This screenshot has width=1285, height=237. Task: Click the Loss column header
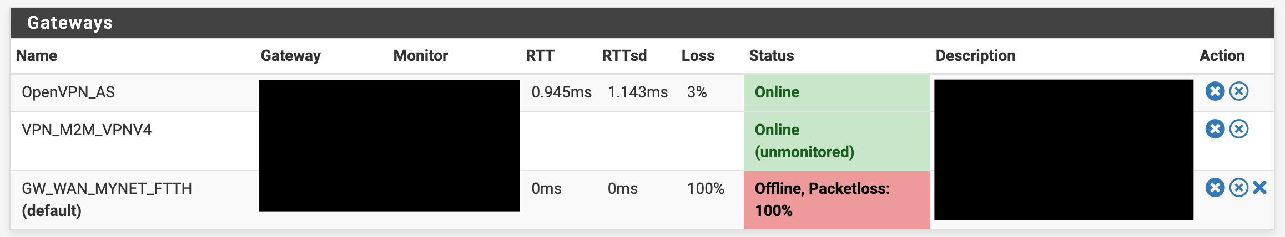click(x=698, y=55)
